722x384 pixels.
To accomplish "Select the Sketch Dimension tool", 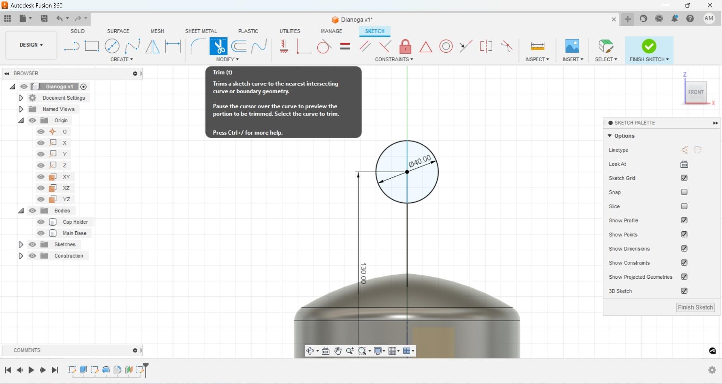I will pyautogui.click(x=173, y=46).
